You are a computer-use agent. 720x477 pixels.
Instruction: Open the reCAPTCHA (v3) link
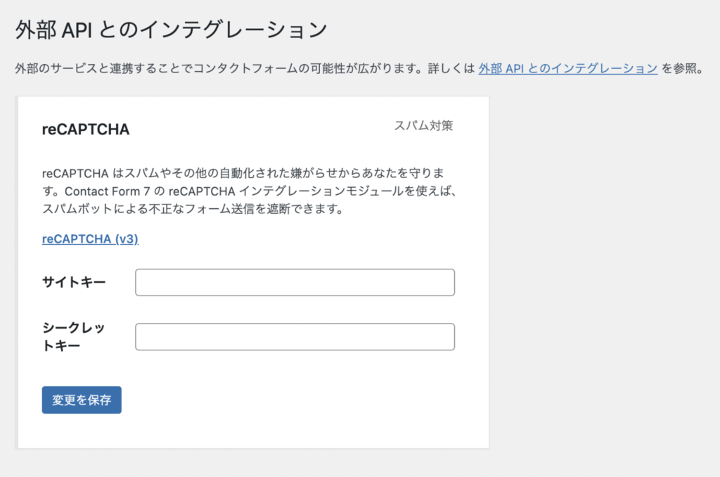90,238
